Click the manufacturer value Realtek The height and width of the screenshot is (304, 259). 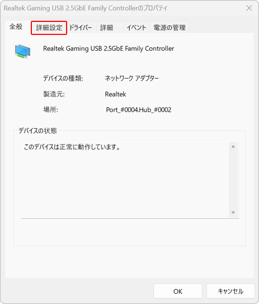pyautogui.click(x=115, y=94)
